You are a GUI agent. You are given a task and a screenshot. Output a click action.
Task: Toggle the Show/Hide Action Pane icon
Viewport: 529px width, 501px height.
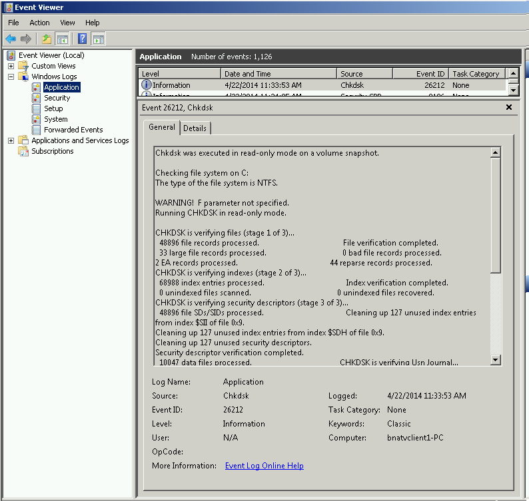tap(99, 39)
